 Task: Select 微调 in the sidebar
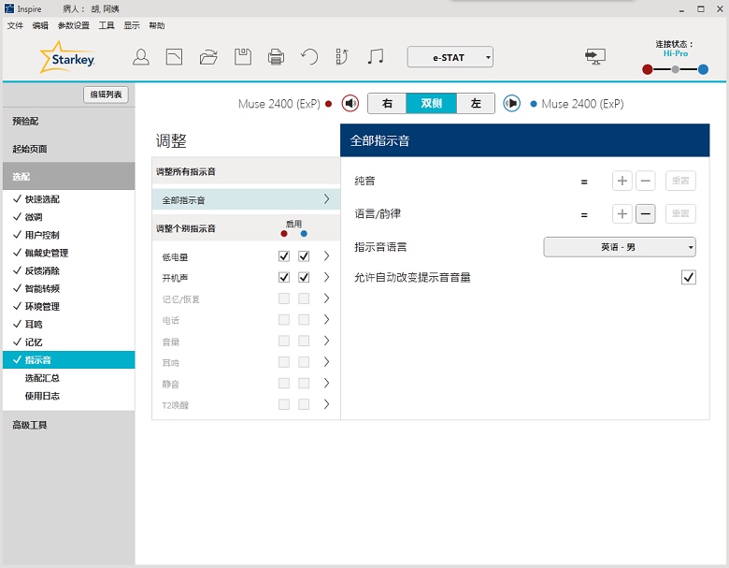pos(34,217)
